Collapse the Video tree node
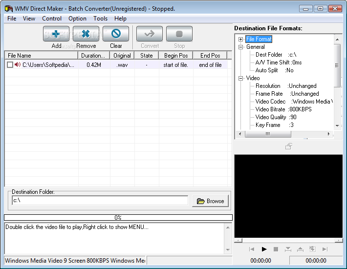347x269 pixels. tap(240, 78)
